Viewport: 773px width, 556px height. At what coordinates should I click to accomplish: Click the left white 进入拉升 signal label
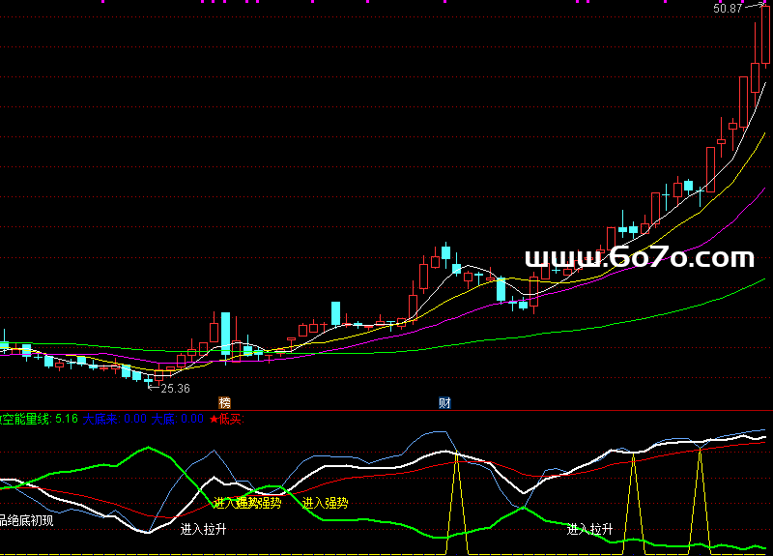coord(204,529)
